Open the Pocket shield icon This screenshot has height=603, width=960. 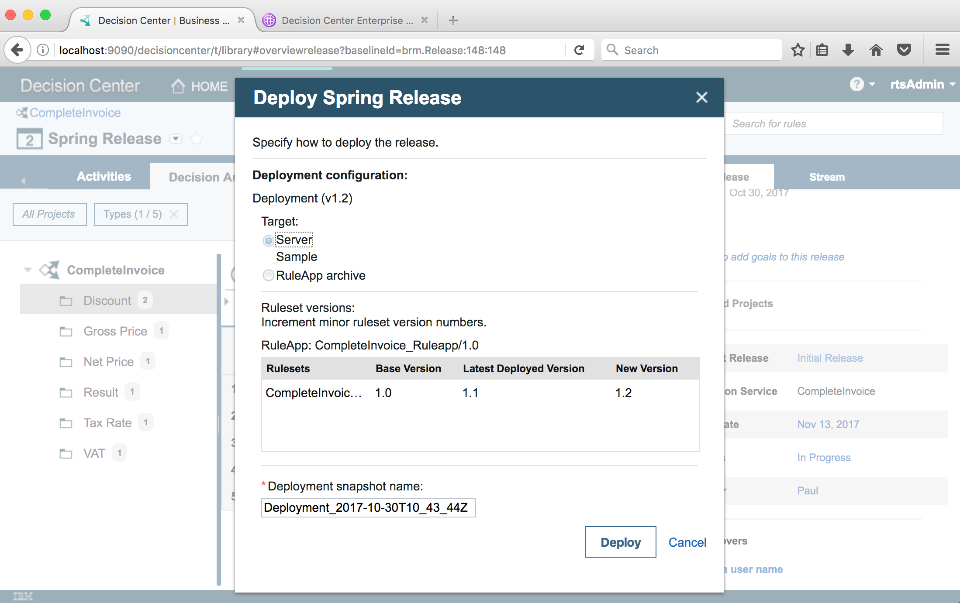click(x=904, y=50)
